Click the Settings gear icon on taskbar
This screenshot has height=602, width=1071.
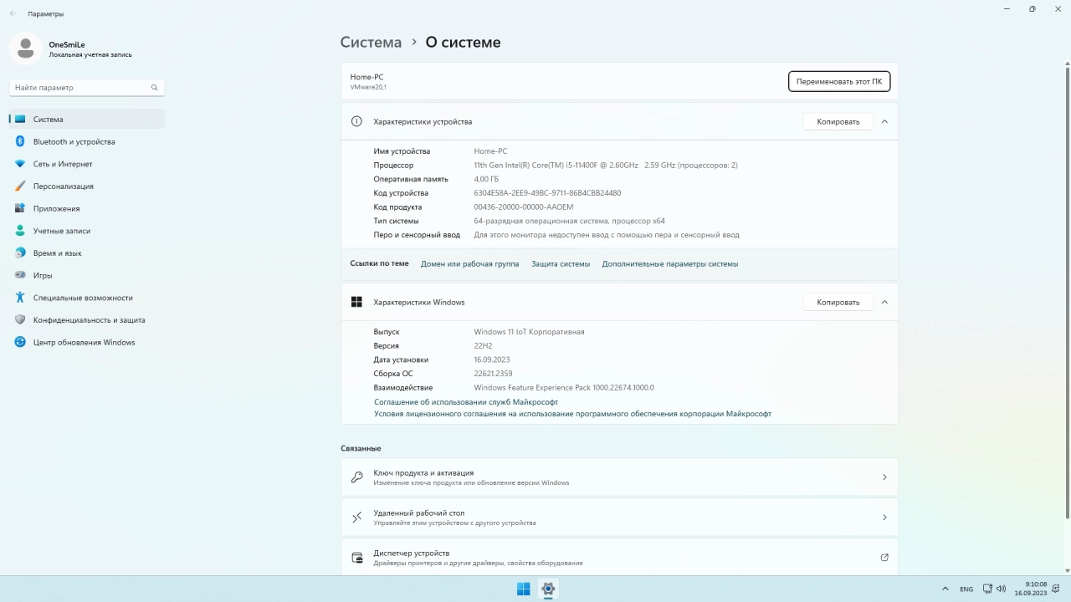click(x=548, y=589)
